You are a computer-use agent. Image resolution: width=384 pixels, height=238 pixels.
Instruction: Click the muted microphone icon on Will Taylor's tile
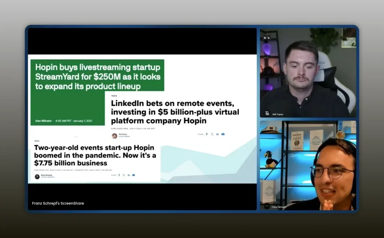[x=267, y=113]
